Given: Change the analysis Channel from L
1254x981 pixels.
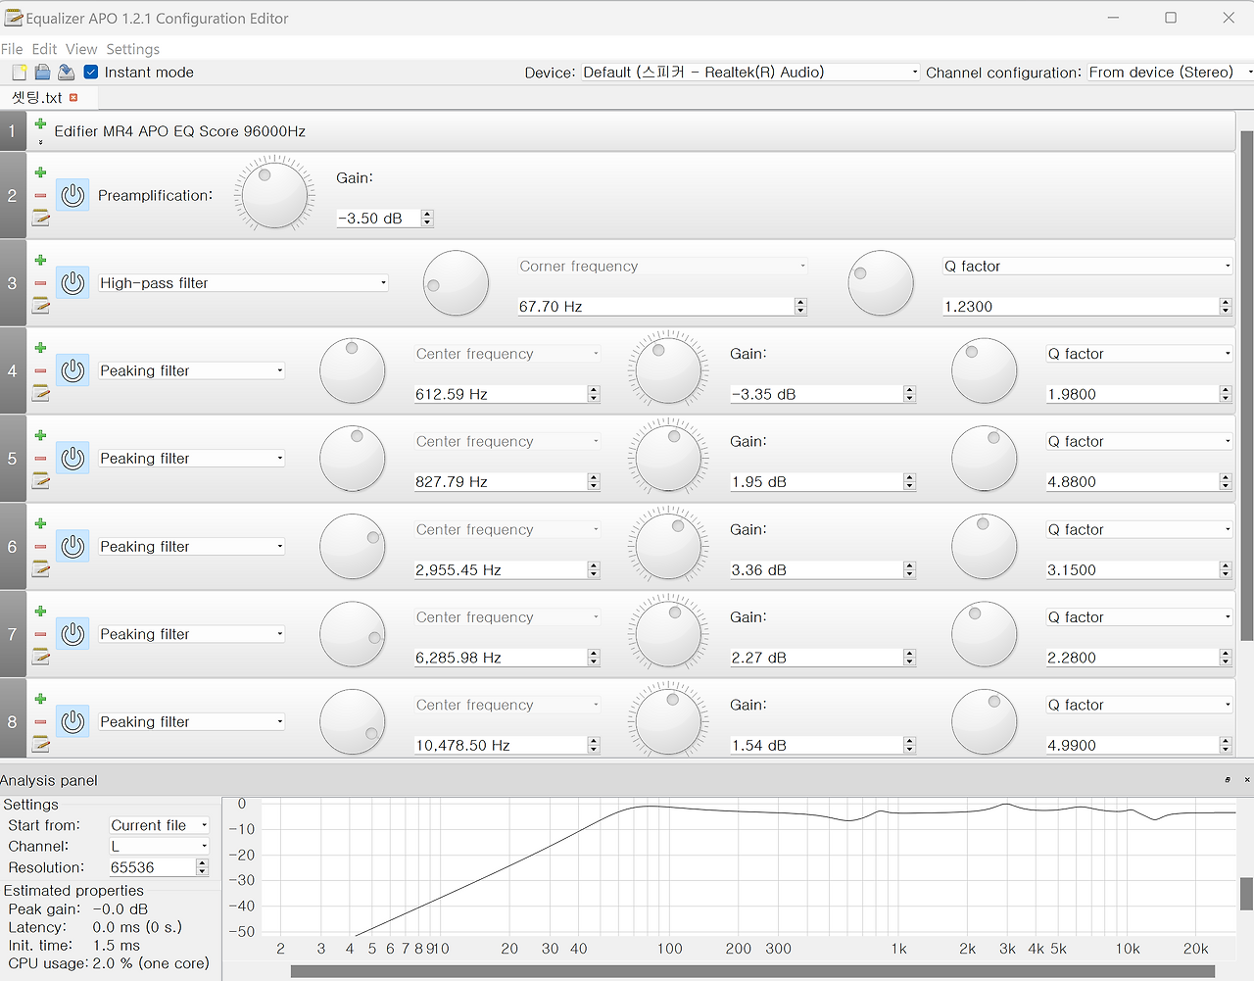Looking at the screenshot, I should coord(159,846).
